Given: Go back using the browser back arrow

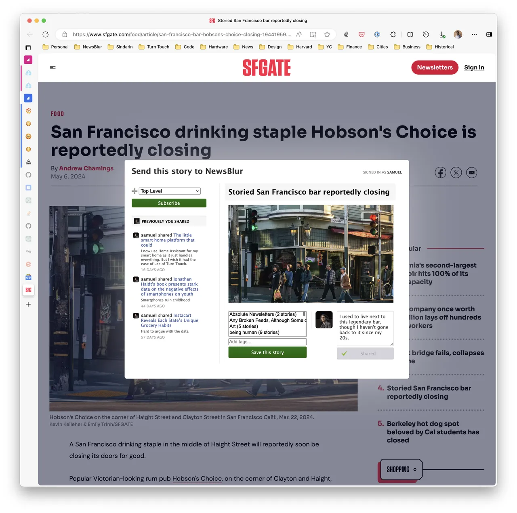Looking at the screenshot, I should click(30, 34).
